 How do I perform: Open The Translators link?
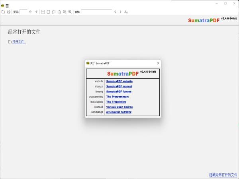coord(116,102)
